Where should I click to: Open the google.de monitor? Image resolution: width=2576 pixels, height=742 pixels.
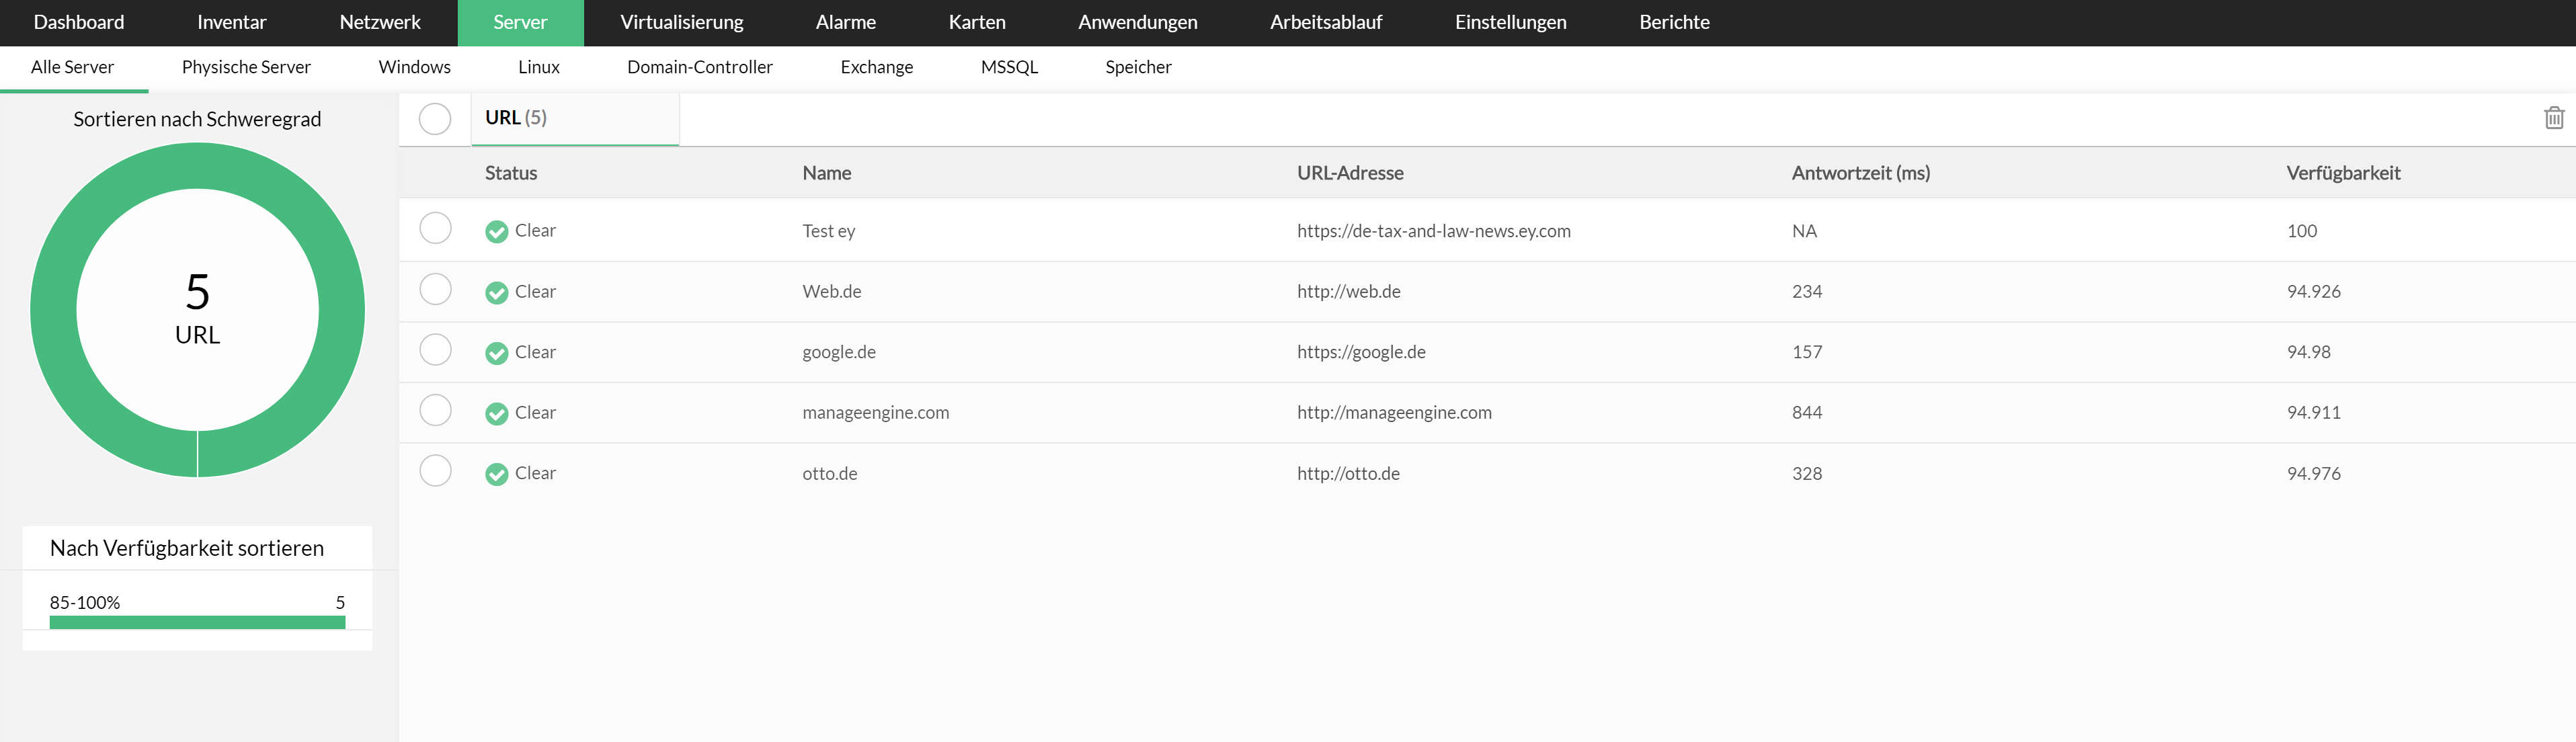[x=839, y=352]
